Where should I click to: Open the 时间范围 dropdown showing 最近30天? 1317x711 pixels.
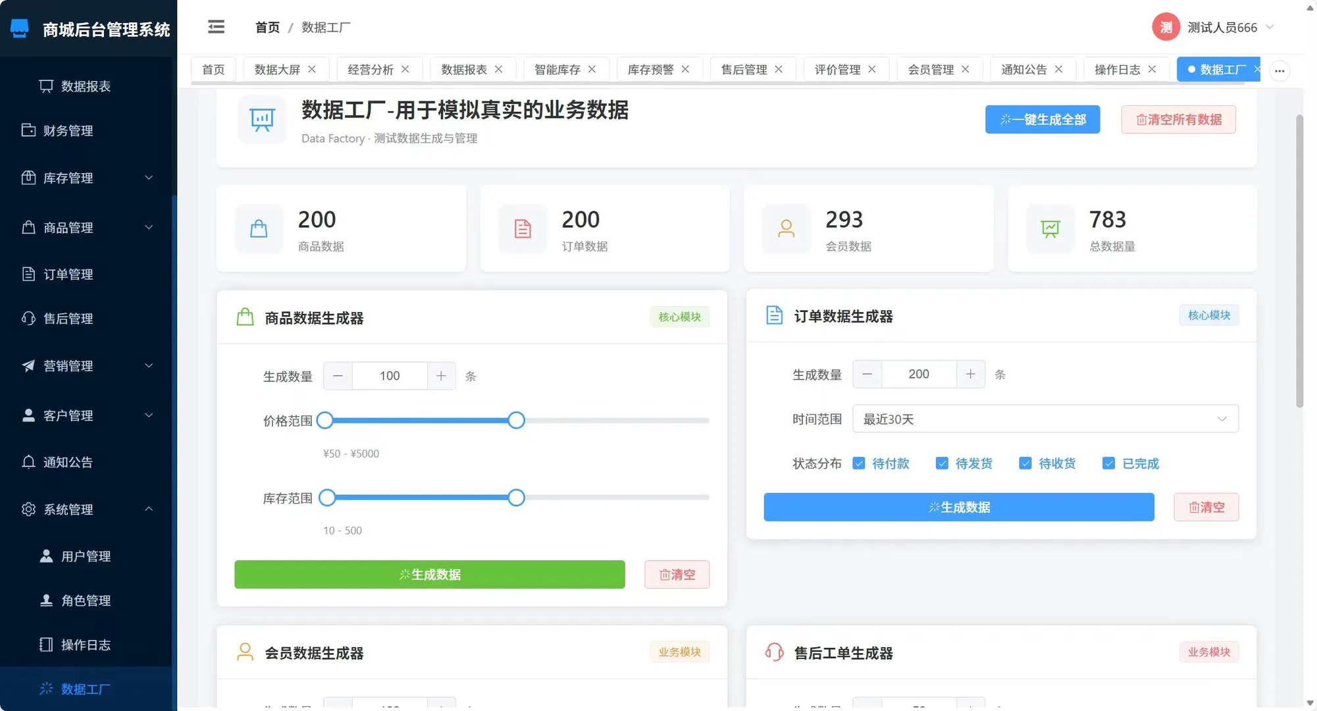tap(1045, 419)
